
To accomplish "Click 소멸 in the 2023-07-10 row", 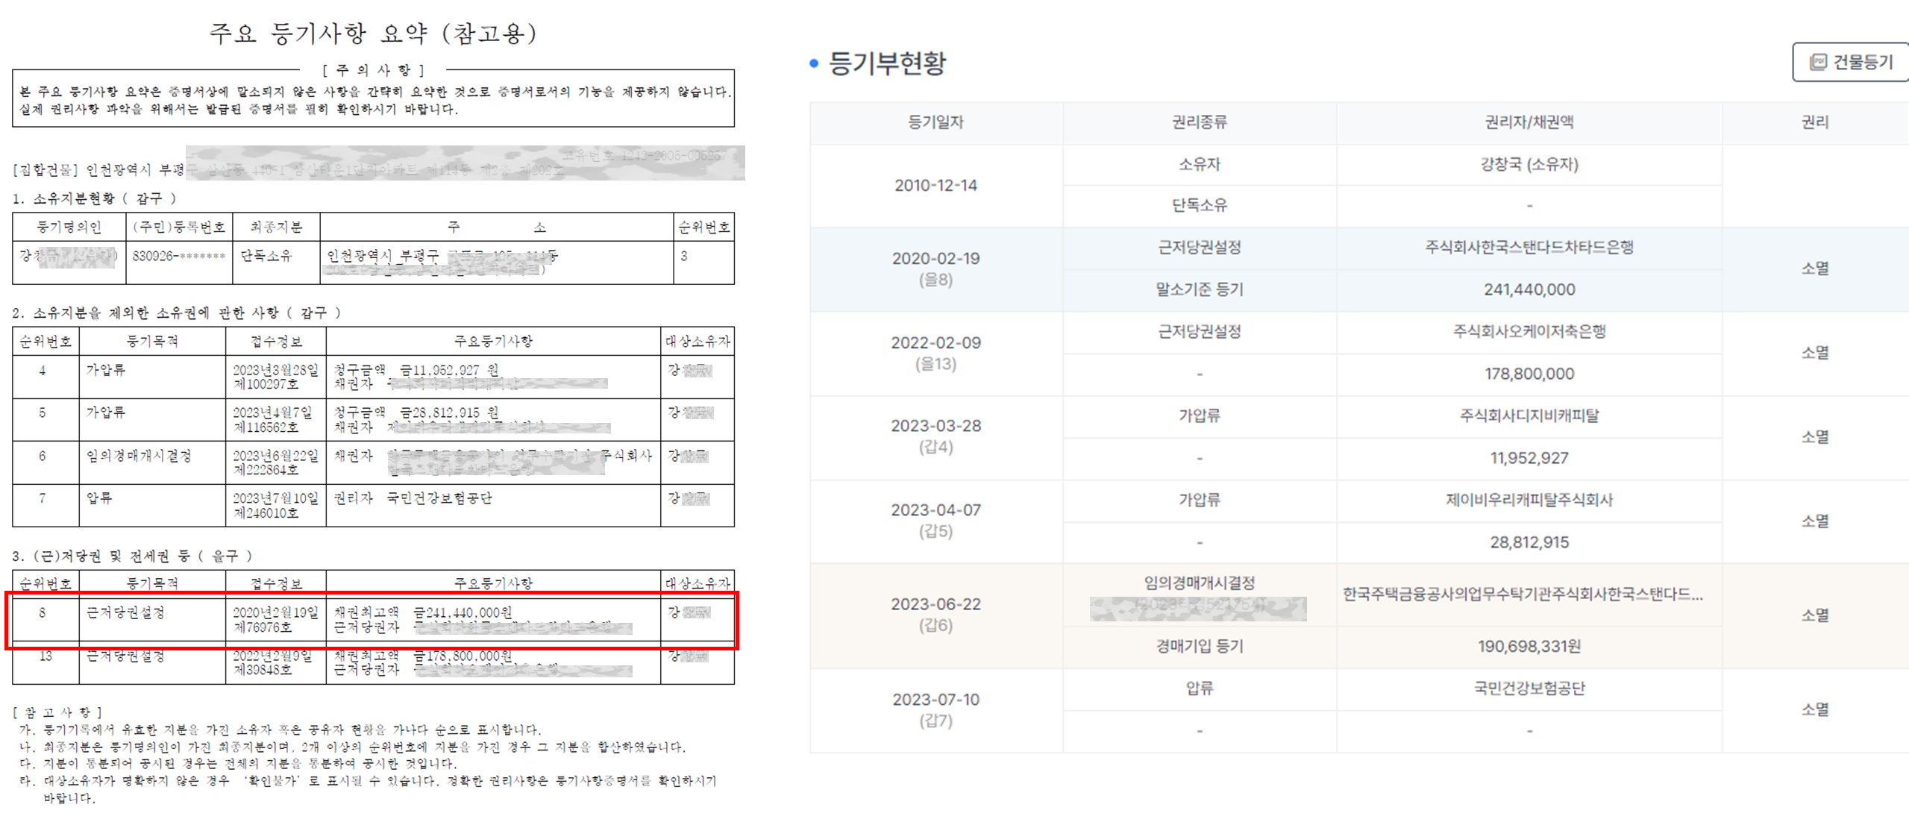I will point(1815,709).
